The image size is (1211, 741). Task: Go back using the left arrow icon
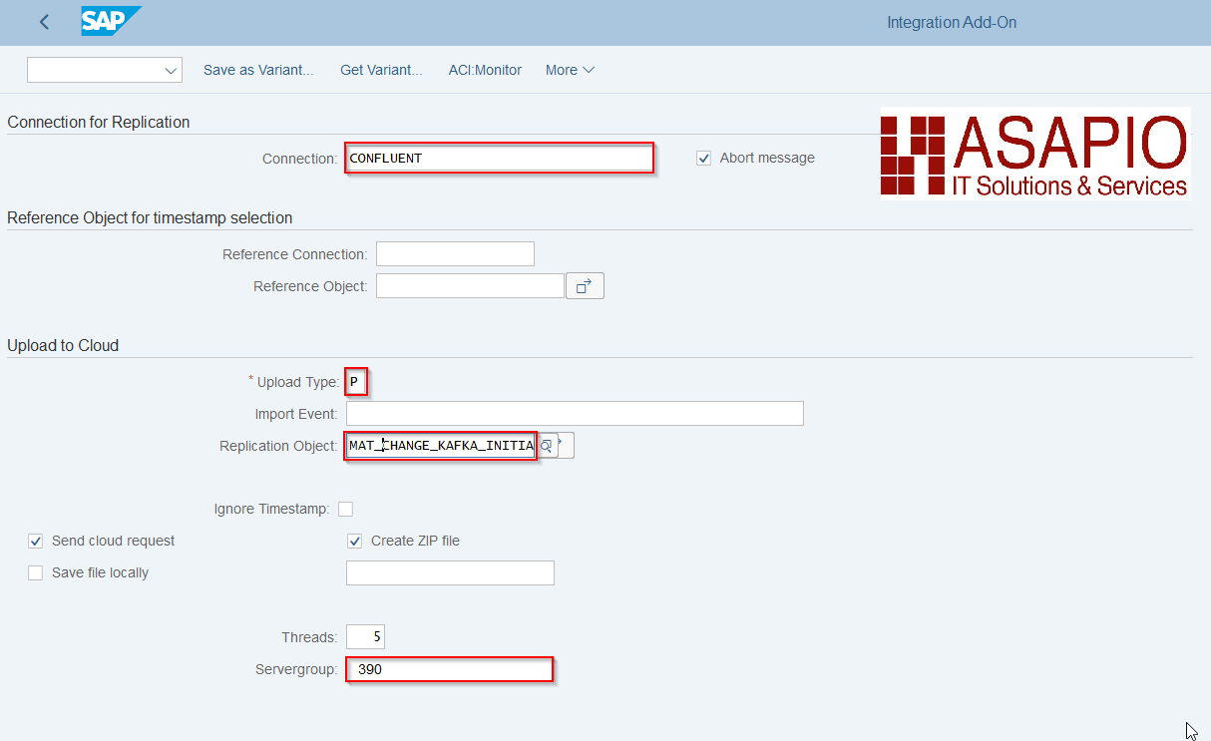tap(44, 22)
